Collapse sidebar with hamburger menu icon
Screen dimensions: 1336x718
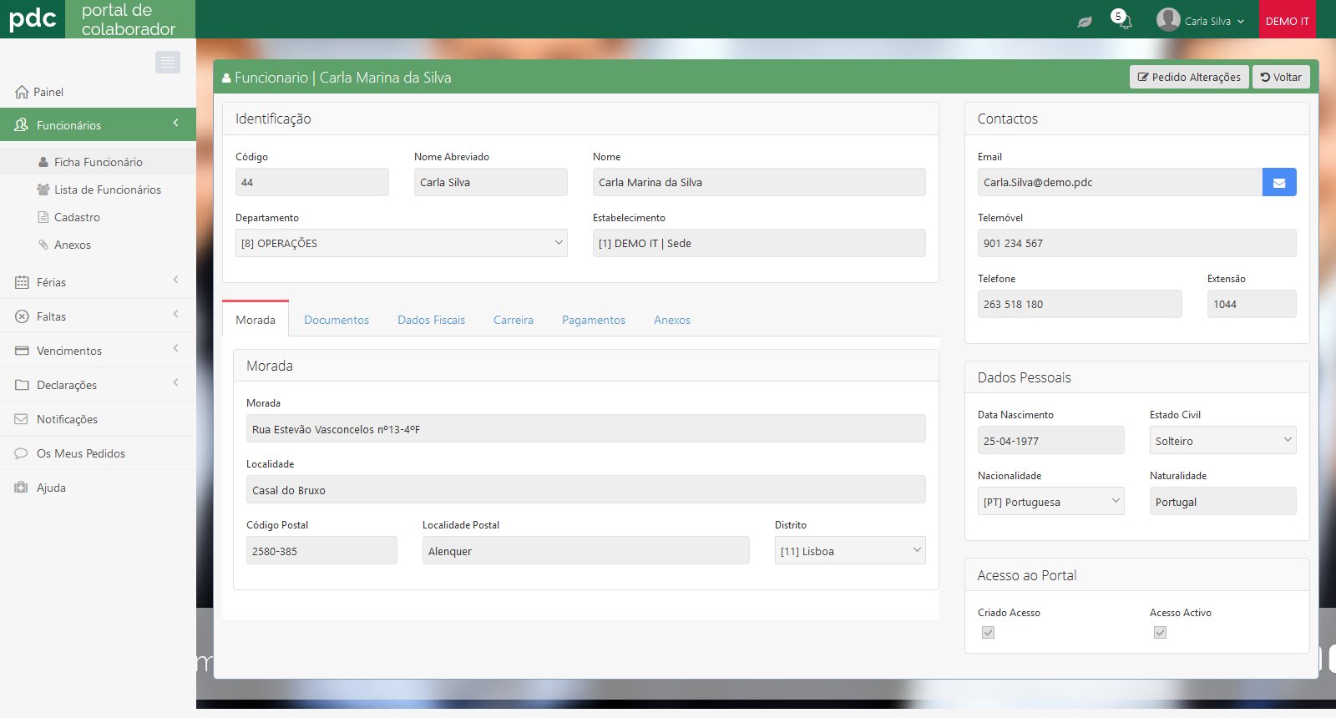tap(168, 62)
